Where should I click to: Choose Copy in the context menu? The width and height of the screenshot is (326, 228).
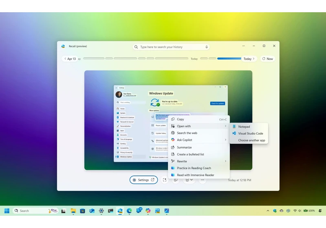click(199, 119)
